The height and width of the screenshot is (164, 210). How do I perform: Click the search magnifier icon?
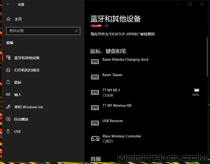click(76, 31)
